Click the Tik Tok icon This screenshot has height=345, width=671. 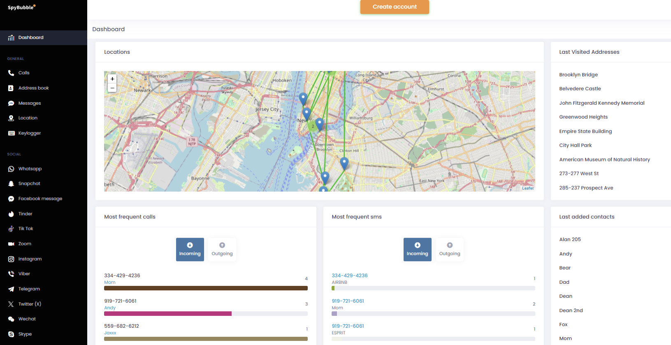(11, 229)
